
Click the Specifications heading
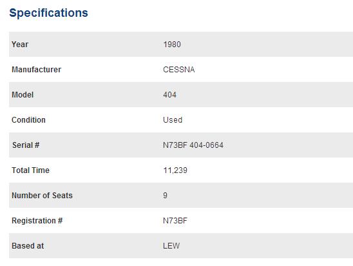48,13
